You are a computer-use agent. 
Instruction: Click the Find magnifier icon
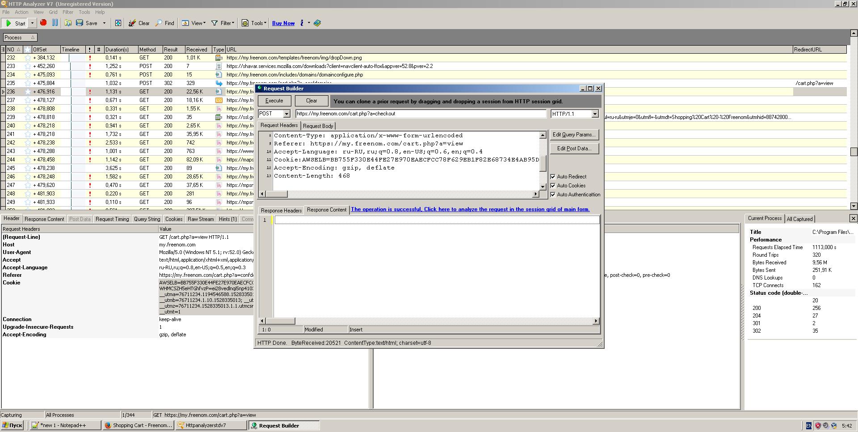point(159,23)
